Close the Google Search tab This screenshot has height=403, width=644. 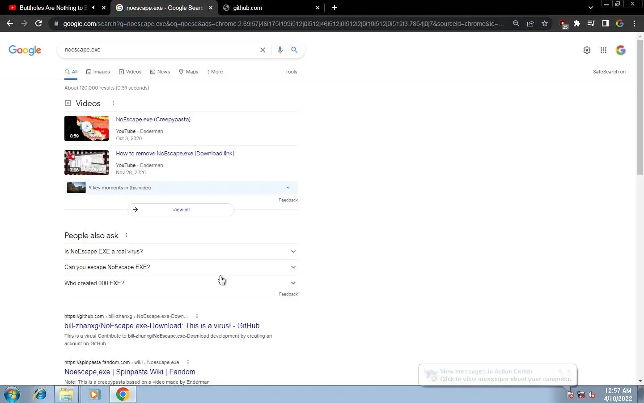point(211,8)
